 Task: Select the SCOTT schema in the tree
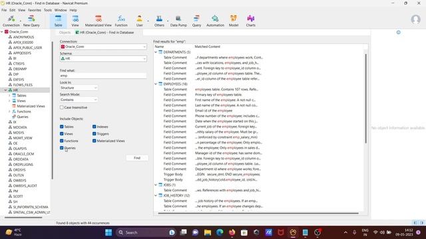pos(18,197)
